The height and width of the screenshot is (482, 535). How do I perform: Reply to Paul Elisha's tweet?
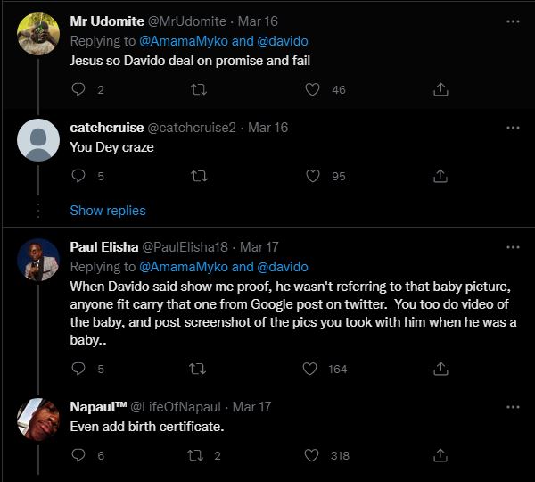click(x=78, y=369)
